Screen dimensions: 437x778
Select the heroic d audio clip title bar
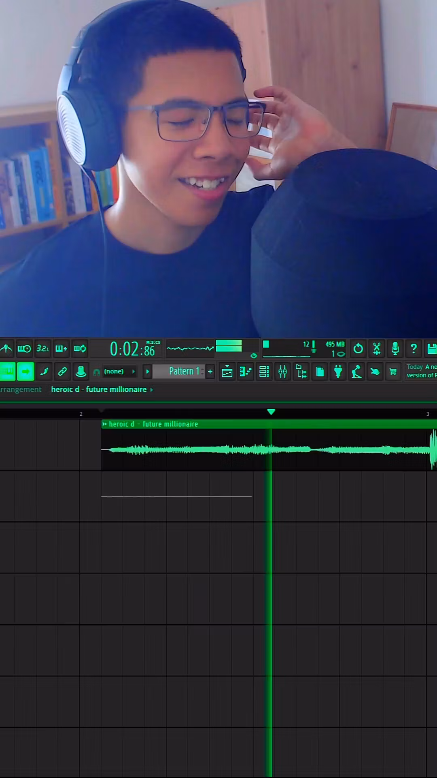(269, 424)
